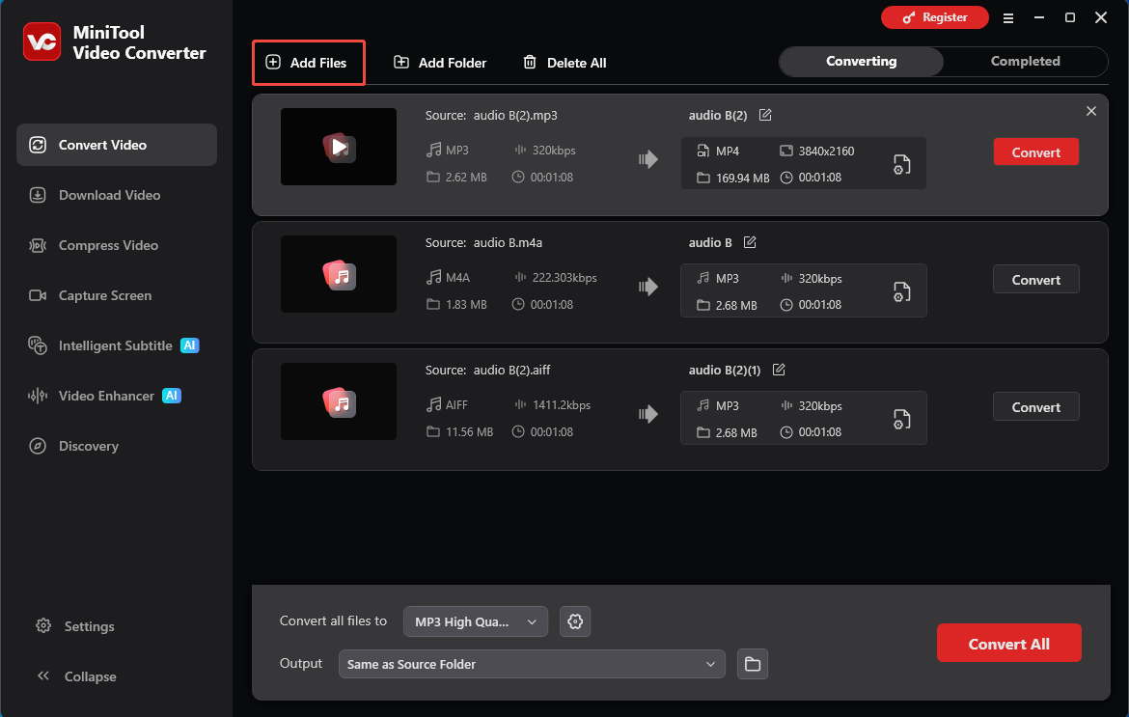This screenshot has height=717, width=1129.
Task: Open output settings icon for audio B.m4a
Action: 901,291
